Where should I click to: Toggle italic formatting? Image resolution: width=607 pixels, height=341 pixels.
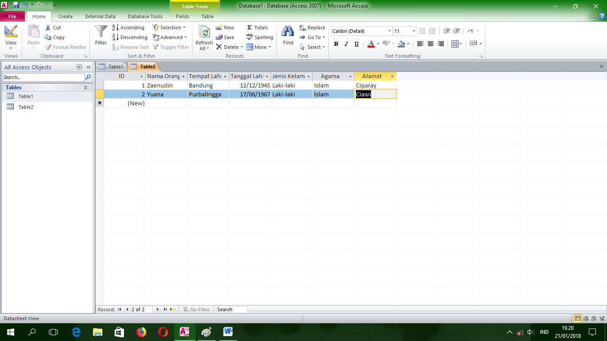pyautogui.click(x=346, y=44)
